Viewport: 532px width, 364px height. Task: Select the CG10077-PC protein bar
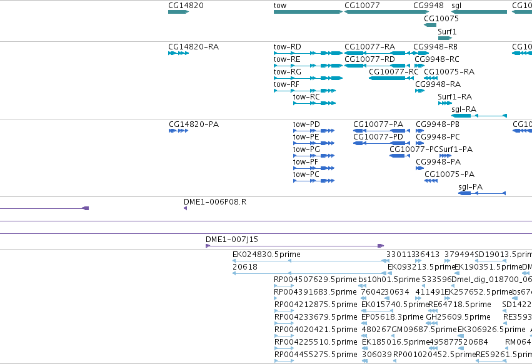click(399, 156)
